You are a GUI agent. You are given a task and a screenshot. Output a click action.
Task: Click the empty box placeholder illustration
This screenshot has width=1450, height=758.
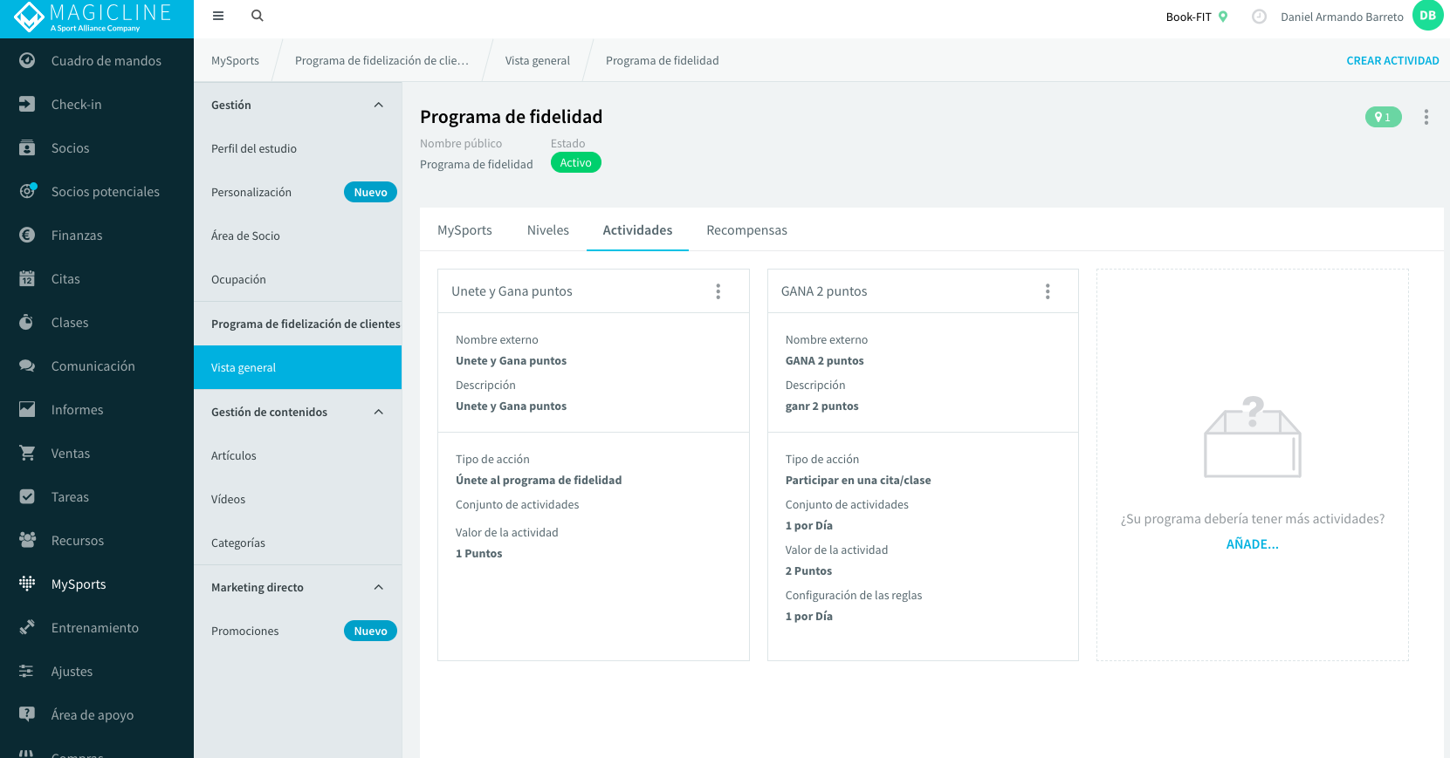pos(1253,436)
